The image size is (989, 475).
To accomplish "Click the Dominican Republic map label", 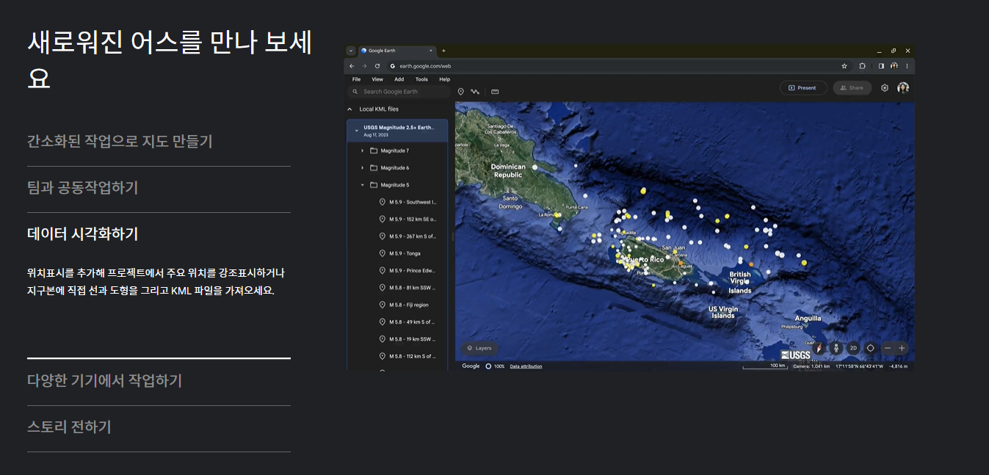I will point(508,171).
